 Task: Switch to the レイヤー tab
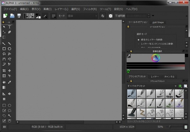(155, 77)
